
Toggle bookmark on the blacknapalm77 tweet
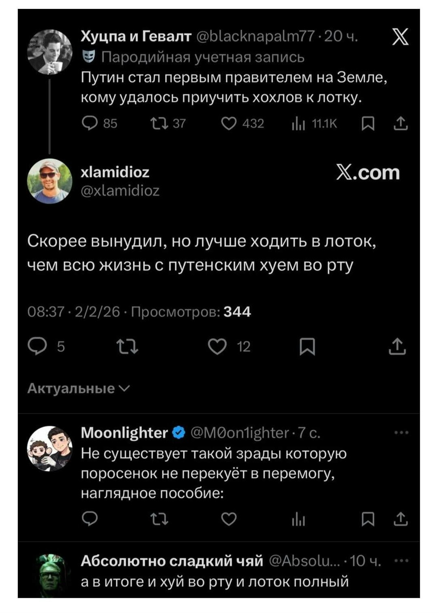point(367,124)
